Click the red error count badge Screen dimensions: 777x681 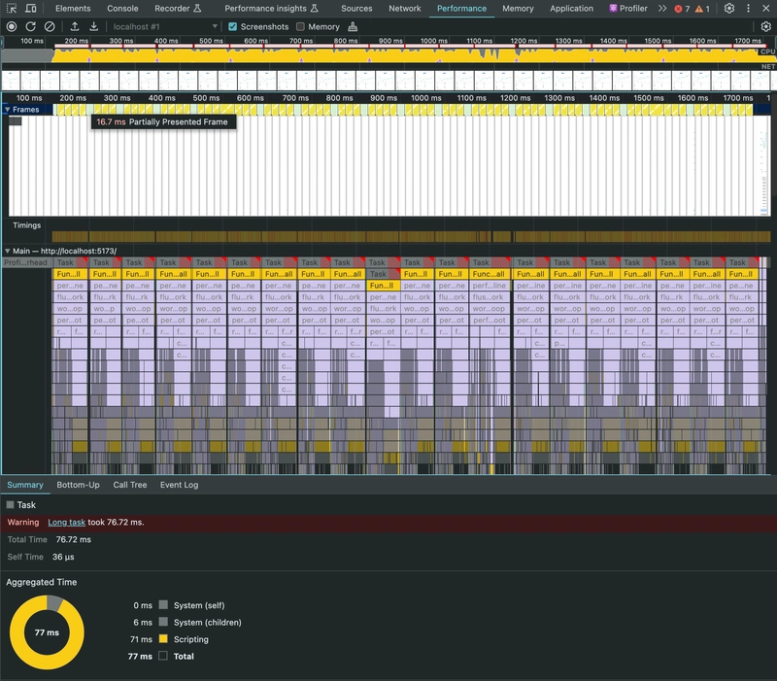coord(682,9)
